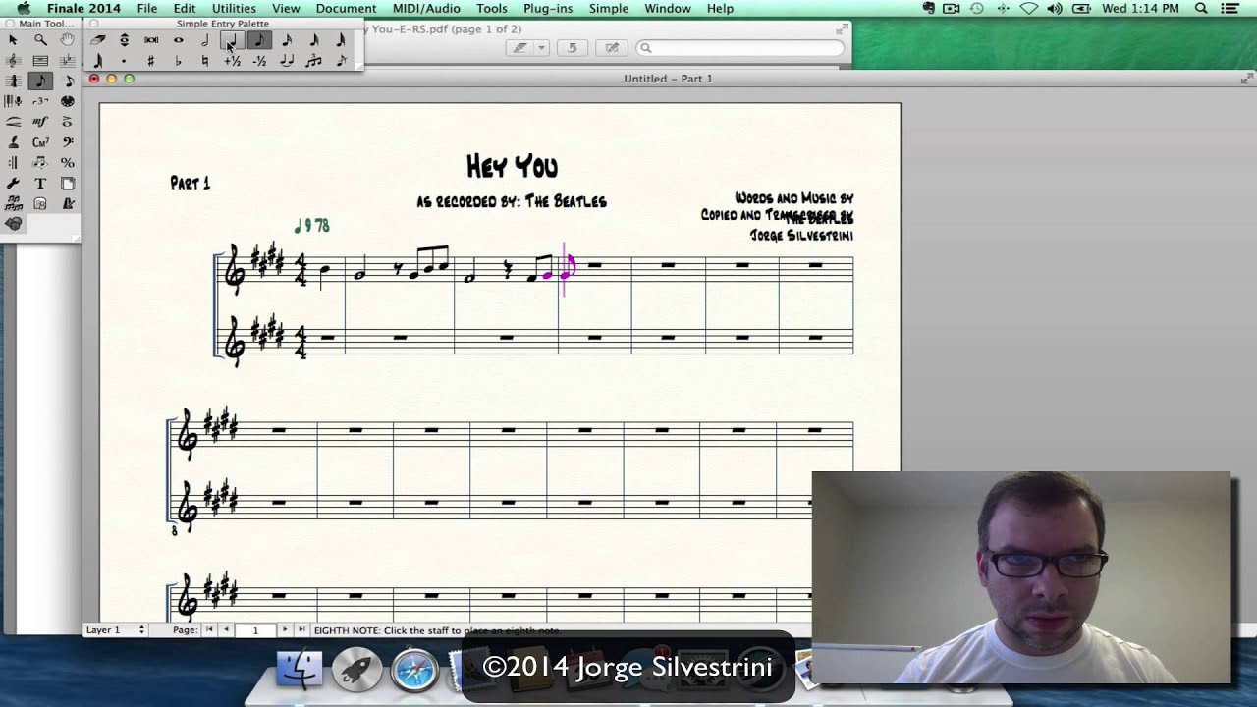Select the Clef tool
The height and width of the screenshot is (707, 1257).
coord(67,142)
